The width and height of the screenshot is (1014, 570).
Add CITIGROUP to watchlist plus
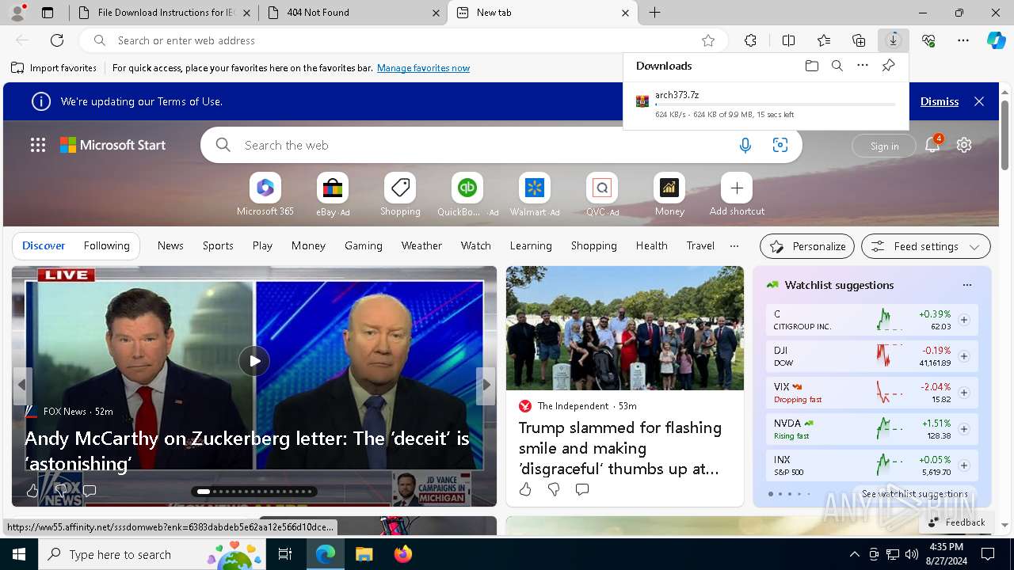tap(964, 320)
